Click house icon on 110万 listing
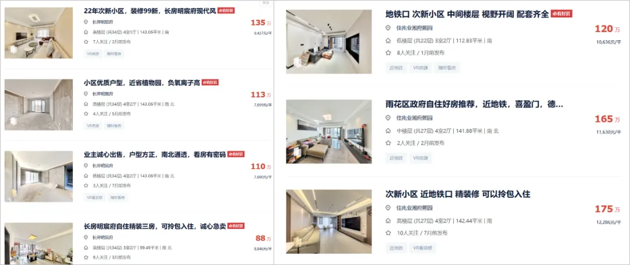 tap(86, 176)
